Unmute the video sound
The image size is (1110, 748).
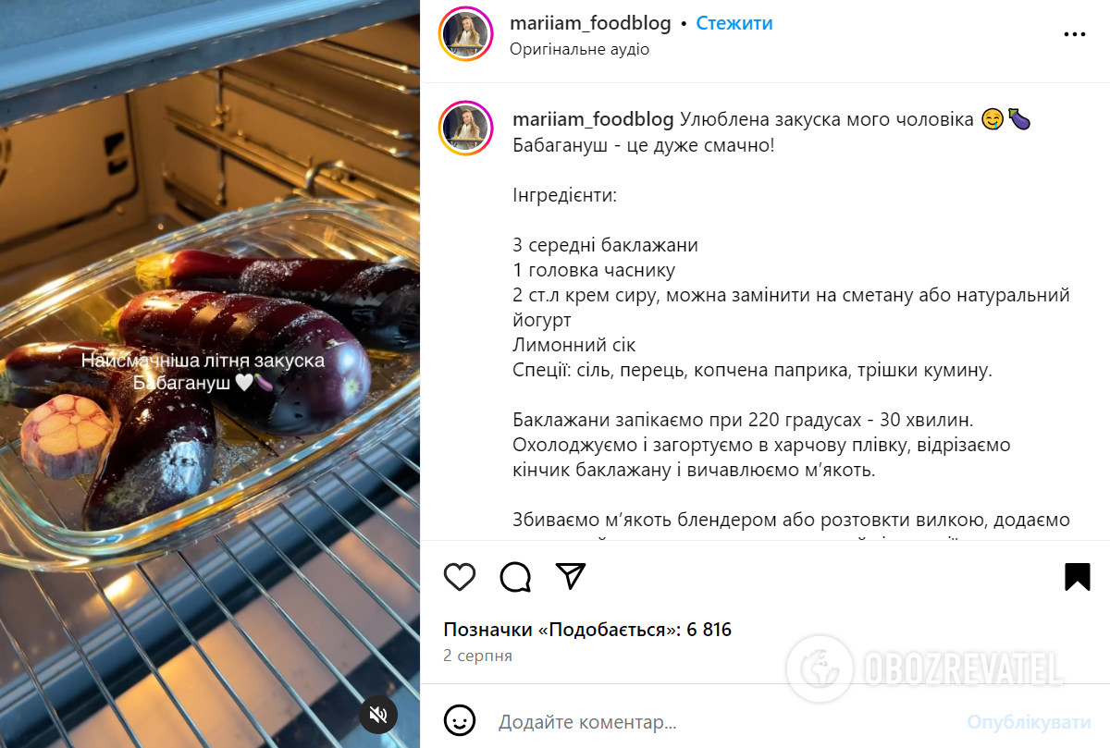point(378,714)
